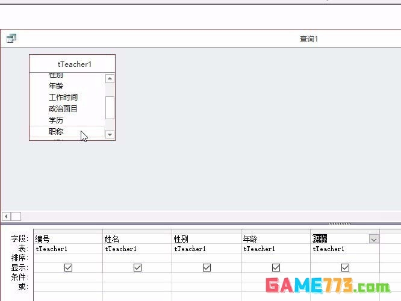Click the 条件 cell under 姓名 column

(x=137, y=277)
